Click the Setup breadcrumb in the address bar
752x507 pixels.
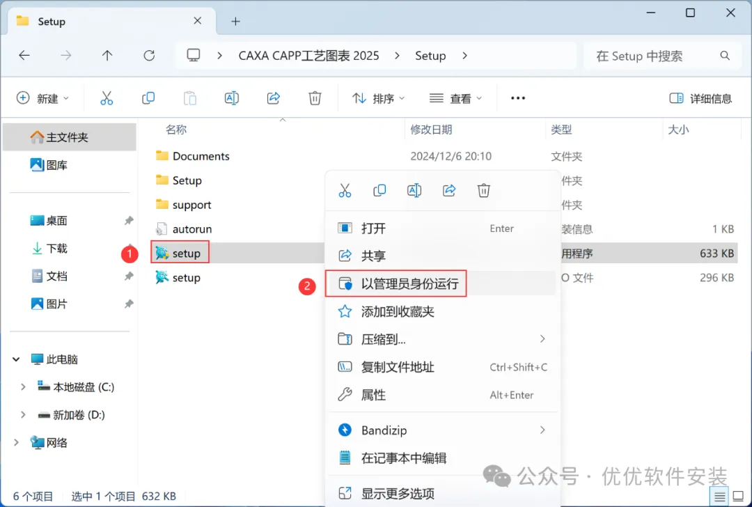(430, 56)
